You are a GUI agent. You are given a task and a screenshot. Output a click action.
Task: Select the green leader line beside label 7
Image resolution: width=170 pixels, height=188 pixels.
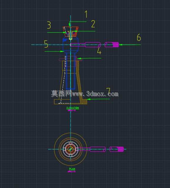pos(98,99)
